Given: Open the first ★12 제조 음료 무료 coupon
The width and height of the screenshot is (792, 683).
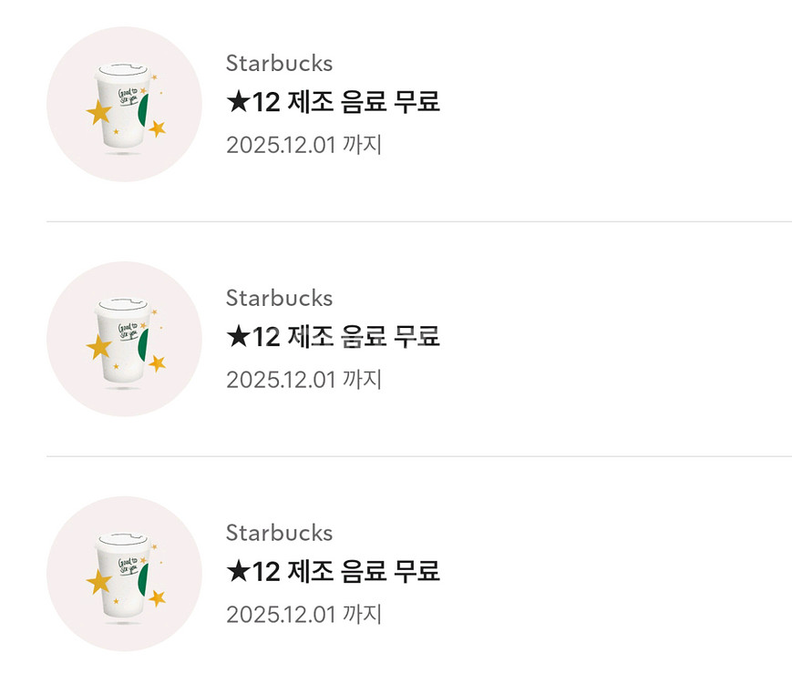Looking at the screenshot, I should point(333,103).
